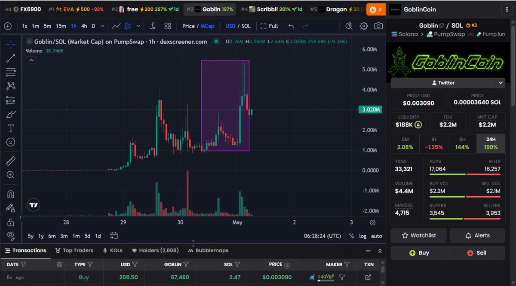Toggle percent scale on chart

351,236
